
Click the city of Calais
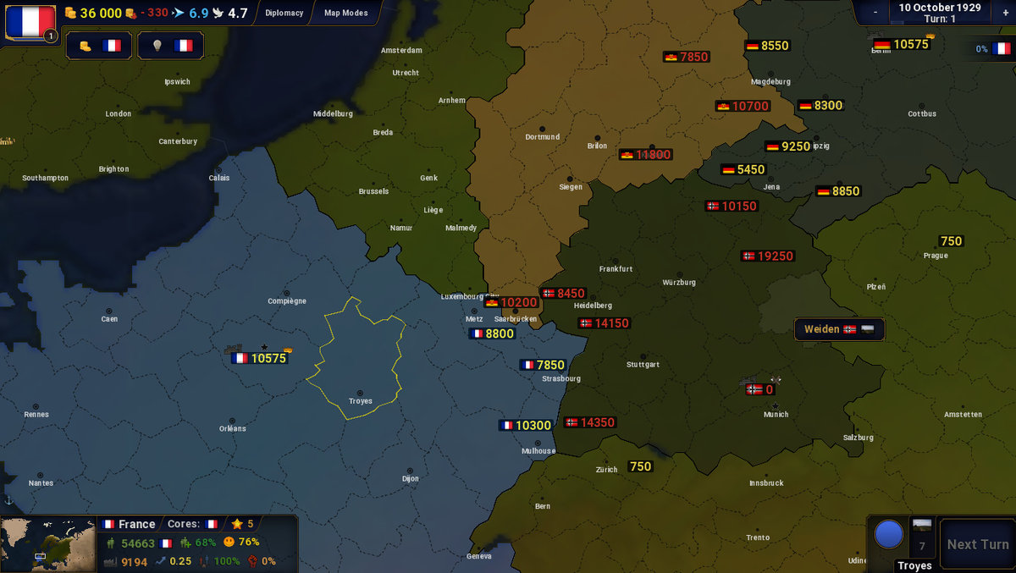click(219, 178)
